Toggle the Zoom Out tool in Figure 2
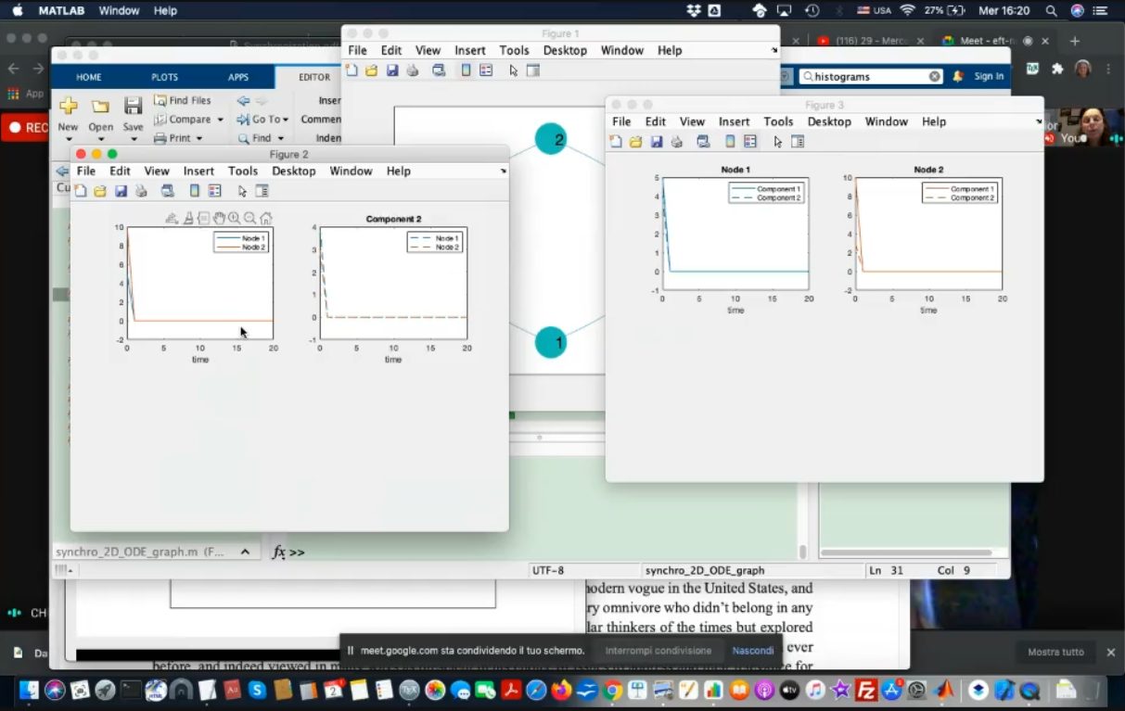Image resolution: width=1125 pixels, height=711 pixels. pos(249,219)
